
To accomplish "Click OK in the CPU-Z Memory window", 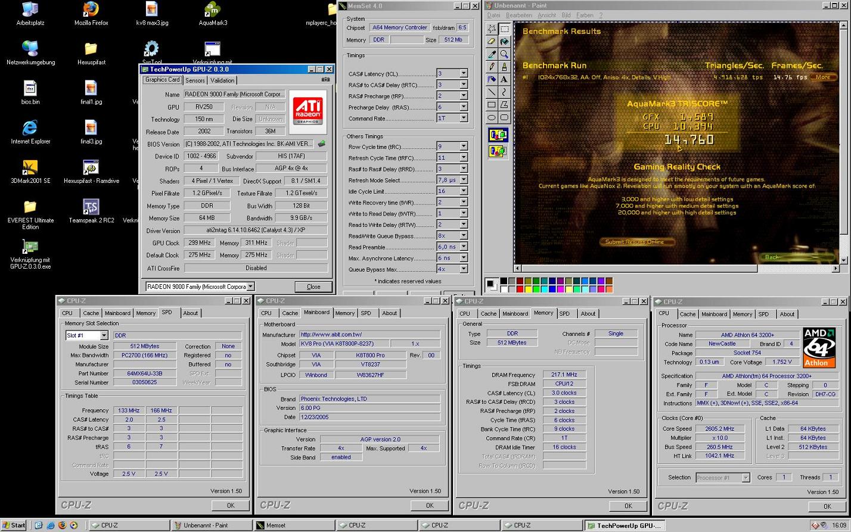I will pos(628,506).
